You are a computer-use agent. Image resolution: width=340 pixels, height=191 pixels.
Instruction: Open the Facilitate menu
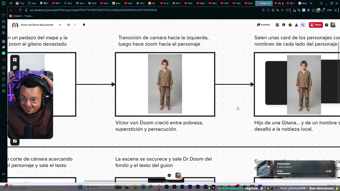263,25
